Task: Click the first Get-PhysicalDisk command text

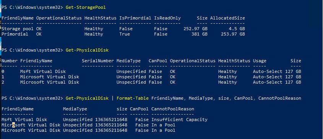Action: coord(87,50)
